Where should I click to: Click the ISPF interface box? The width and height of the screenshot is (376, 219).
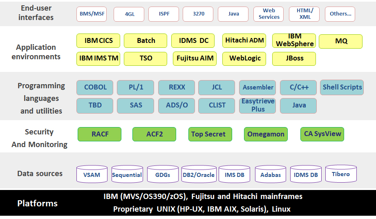click(x=164, y=14)
